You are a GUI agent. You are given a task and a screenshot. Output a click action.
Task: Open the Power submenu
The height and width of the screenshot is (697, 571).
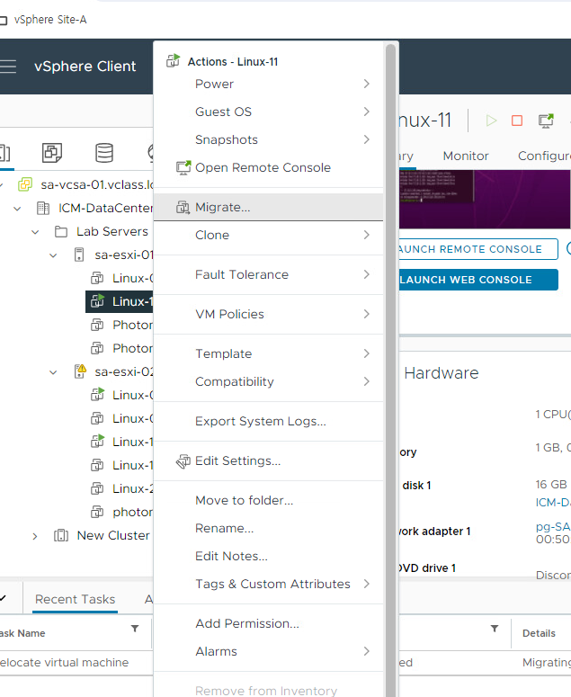click(268, 84)
